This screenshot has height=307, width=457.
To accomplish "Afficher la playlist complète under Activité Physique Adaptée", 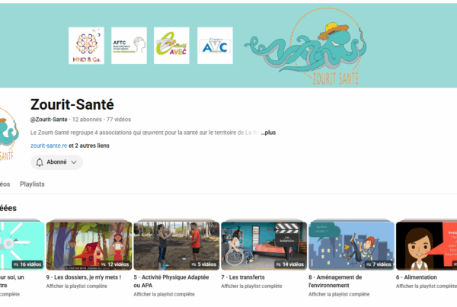I will pos(164,294).
